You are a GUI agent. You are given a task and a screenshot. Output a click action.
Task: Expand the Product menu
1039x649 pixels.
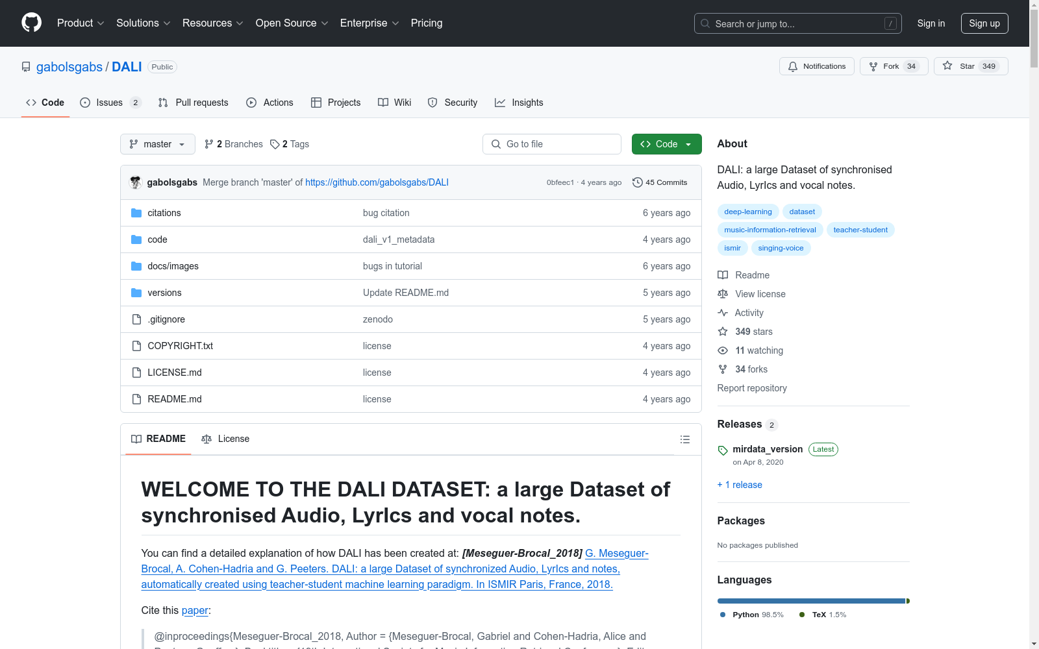pyautogui.click(x=81, y=23)
